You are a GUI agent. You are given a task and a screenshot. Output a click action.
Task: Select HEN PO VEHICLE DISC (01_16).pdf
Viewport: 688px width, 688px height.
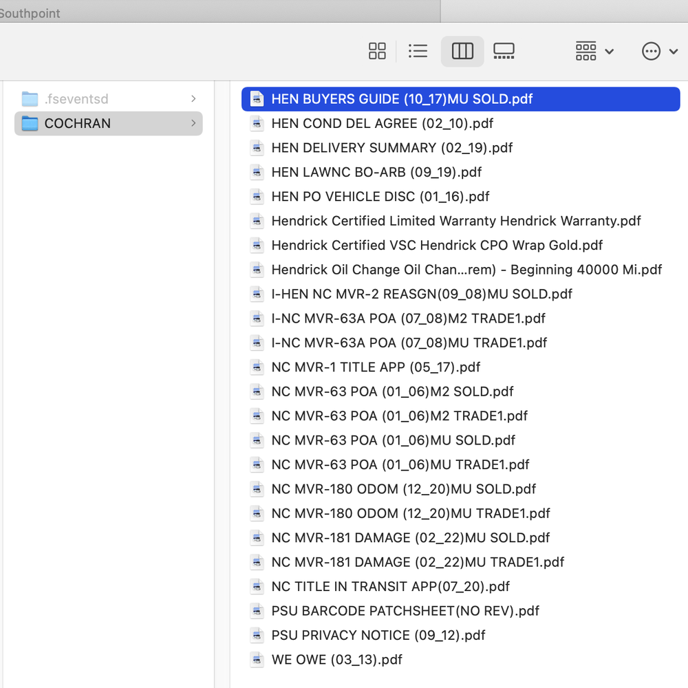(x=461, y=197)
